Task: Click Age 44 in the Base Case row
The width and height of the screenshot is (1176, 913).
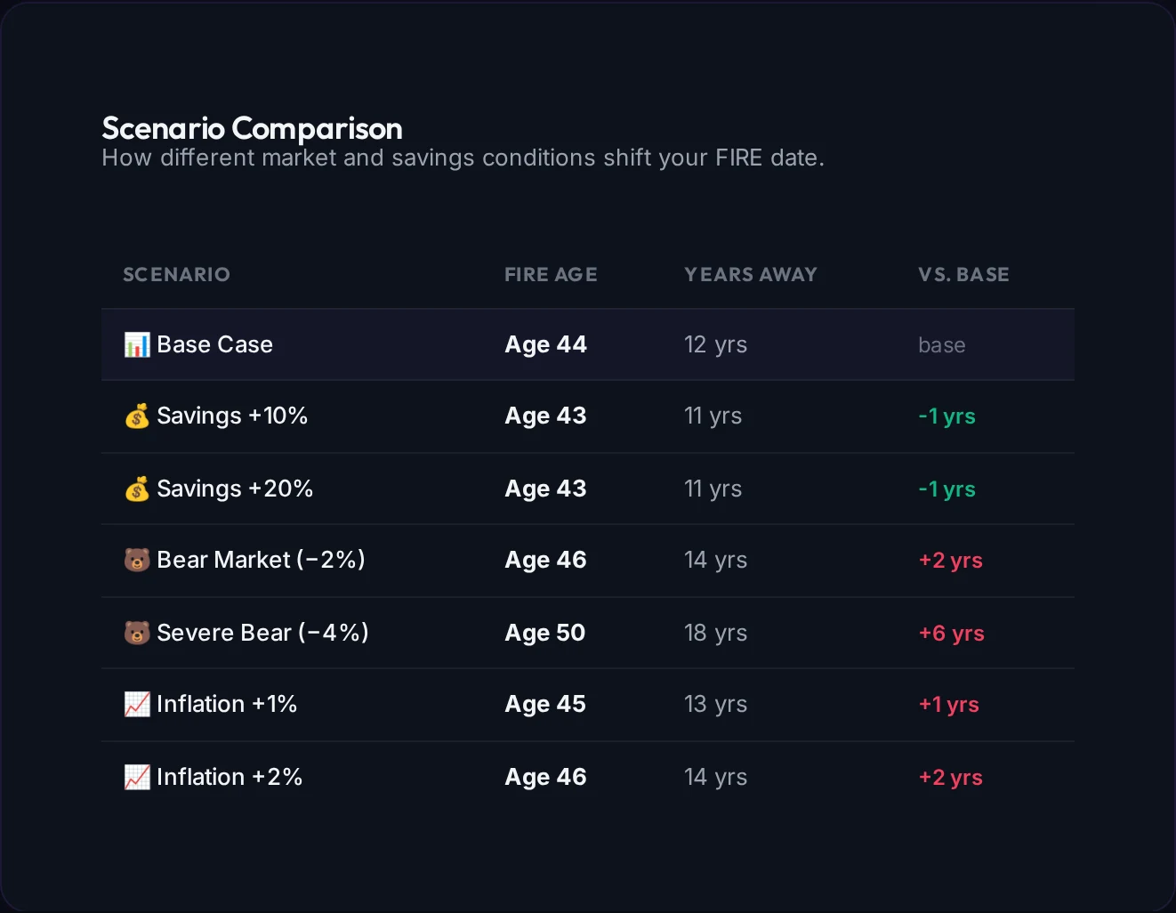Action: click(x=545, y=344)
